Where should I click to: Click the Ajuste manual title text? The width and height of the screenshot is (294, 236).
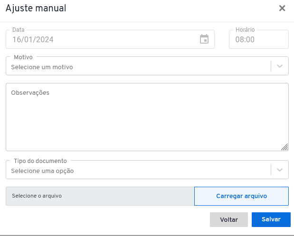[36, 8]
